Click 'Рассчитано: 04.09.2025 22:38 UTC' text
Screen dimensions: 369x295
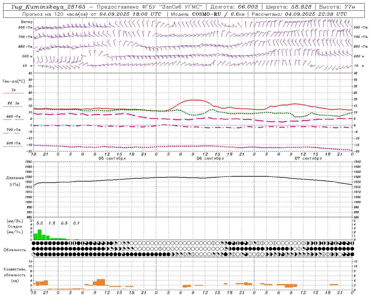point(299,14)
